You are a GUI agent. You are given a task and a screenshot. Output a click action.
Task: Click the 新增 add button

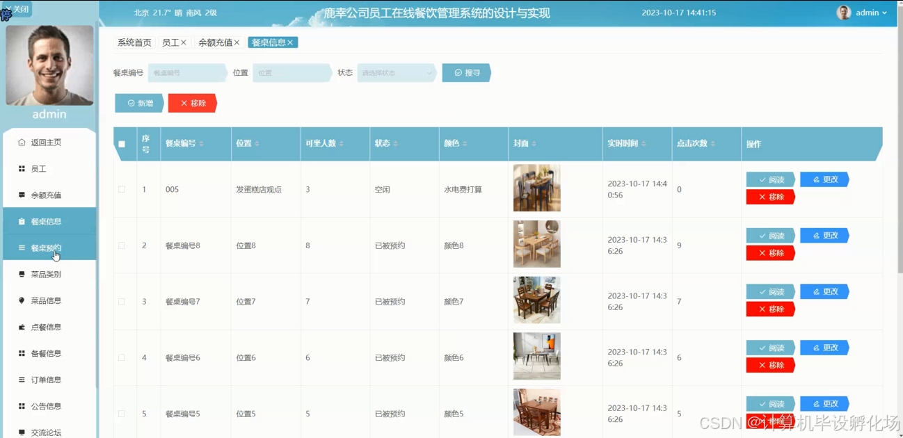139,103
